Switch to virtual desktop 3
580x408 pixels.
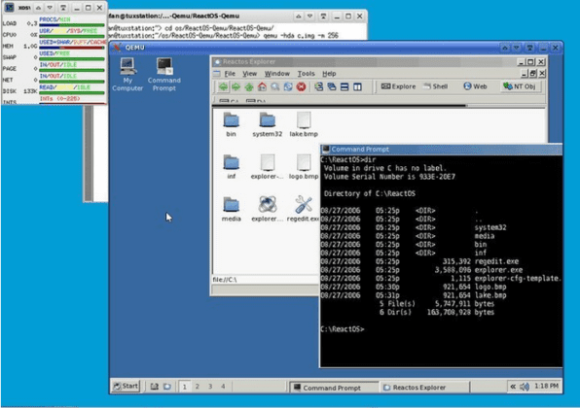pyautogui.click(x=210, y=387)
